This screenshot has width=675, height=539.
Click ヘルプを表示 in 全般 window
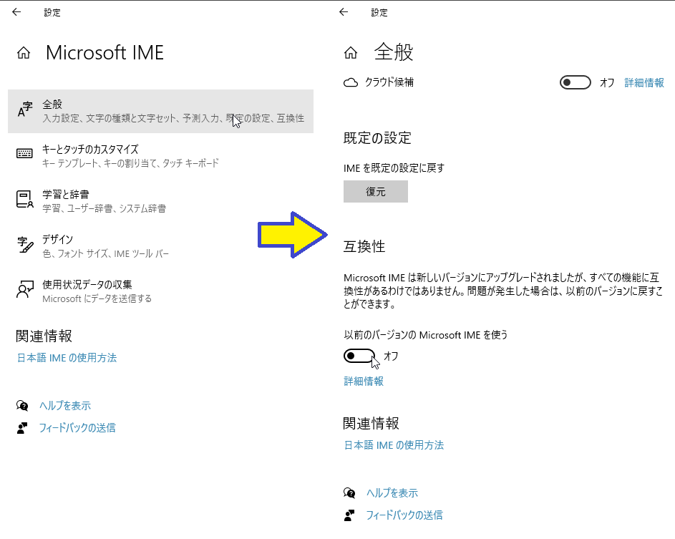pos(392,493)
